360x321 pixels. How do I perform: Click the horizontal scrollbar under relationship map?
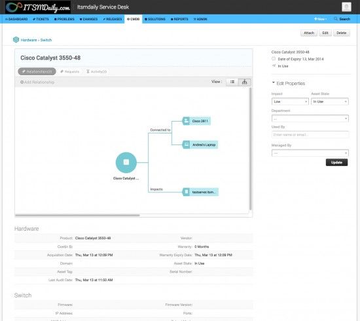click(x=77, y=215)
